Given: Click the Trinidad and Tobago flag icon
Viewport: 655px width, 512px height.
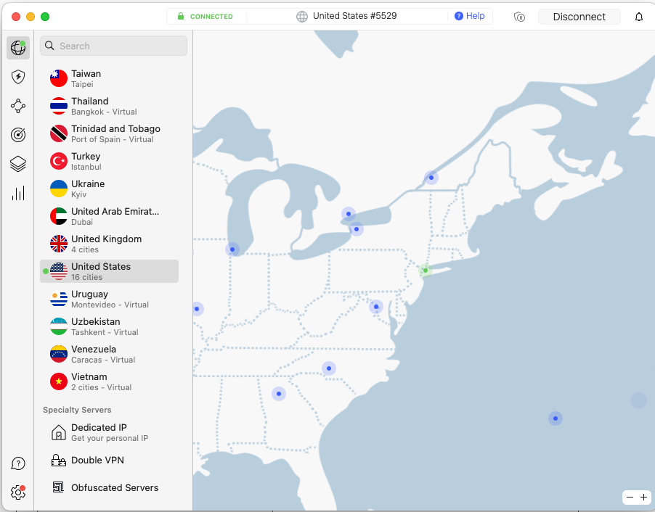Looking at the screenshot, I should [x=59, y=133].
